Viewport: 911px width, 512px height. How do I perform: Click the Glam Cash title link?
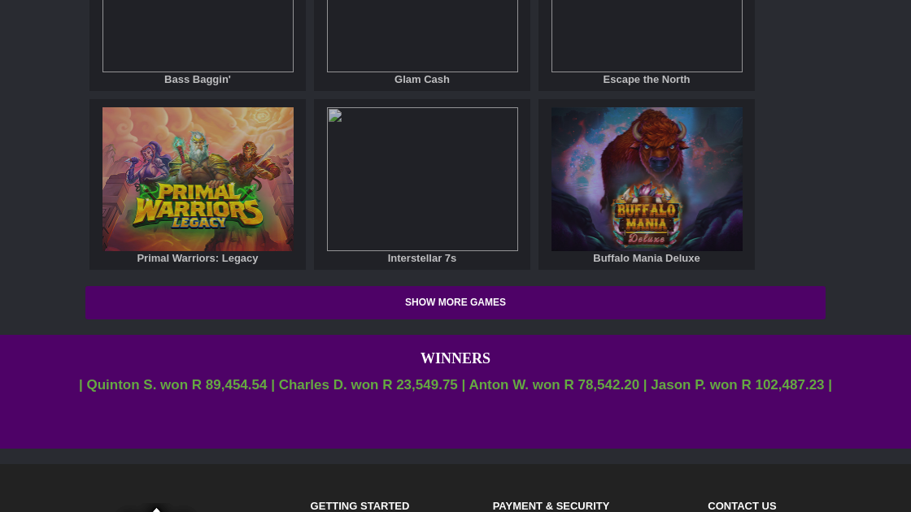[x=422, y=80]
